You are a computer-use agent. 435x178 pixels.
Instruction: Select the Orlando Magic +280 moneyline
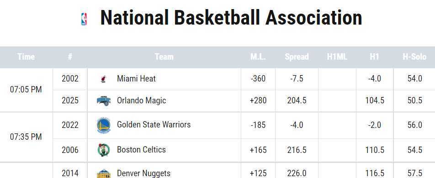pyautogui.click(x=258, y=100)
